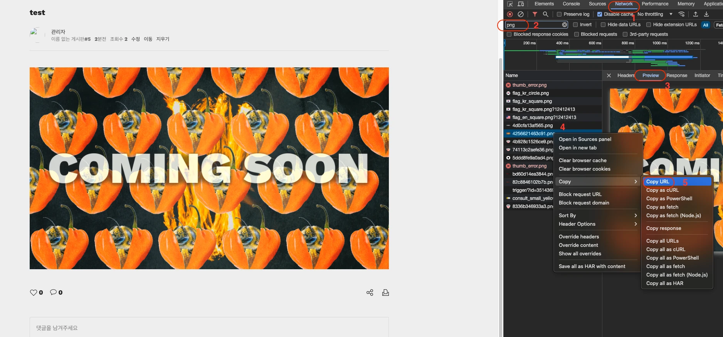This screenshot has width=723, height=337.
Task: Import HAR file upload icon
Action: click(x=696, y=14)
